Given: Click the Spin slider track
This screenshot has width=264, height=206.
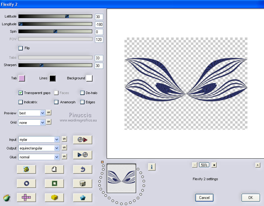Looking at the screenshot, I should 55,31.
